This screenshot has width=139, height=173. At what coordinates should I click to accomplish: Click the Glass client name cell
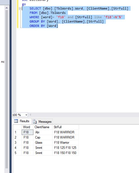click(x=43, y=143)
